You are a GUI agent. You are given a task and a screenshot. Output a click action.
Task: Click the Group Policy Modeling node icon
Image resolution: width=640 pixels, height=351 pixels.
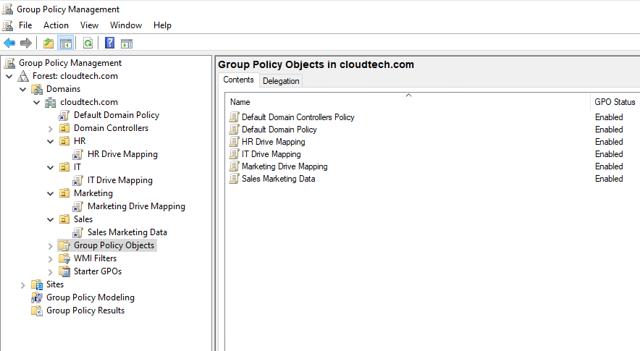point(37,297)
